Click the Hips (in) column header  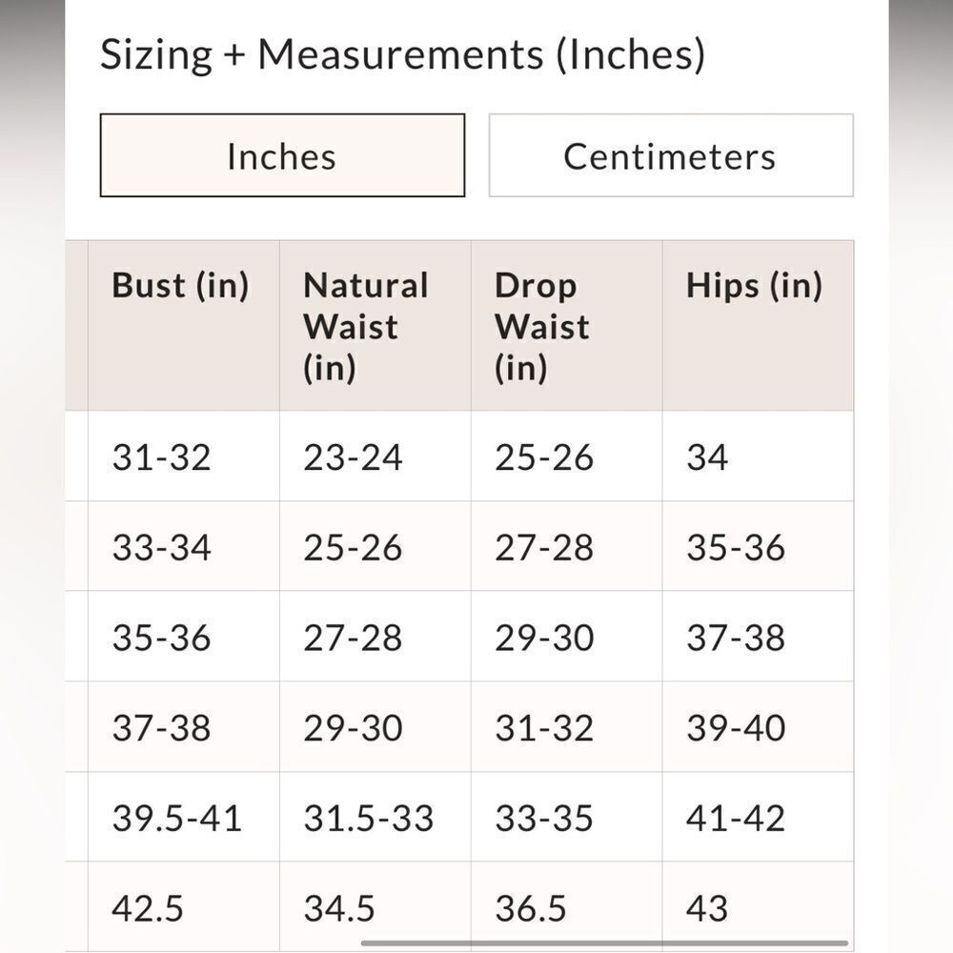[x=754, y=286]
